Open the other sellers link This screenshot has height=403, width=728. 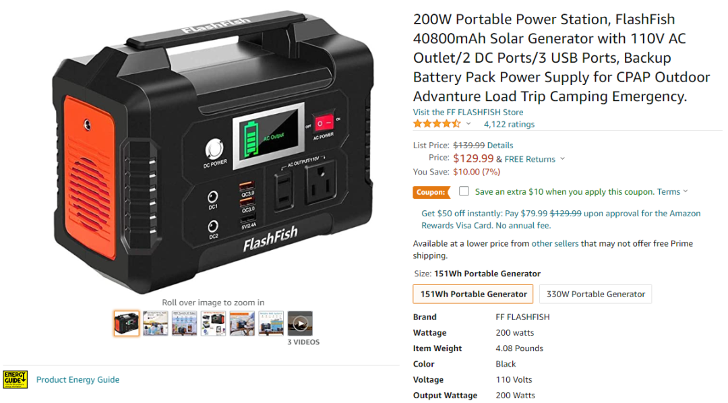(555, 243)
